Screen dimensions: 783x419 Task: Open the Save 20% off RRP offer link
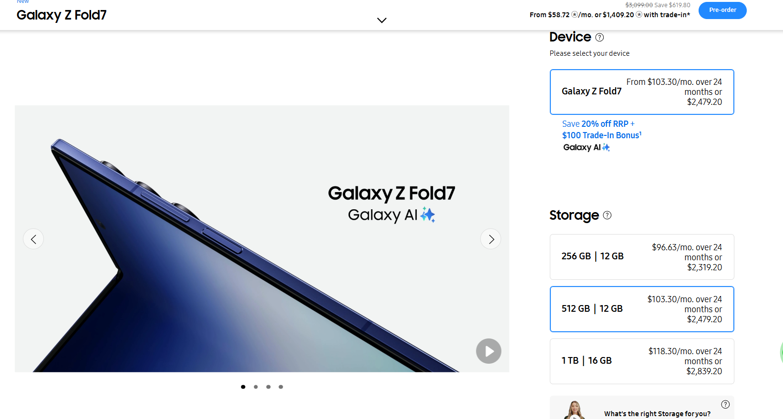[x=598, y=124]
